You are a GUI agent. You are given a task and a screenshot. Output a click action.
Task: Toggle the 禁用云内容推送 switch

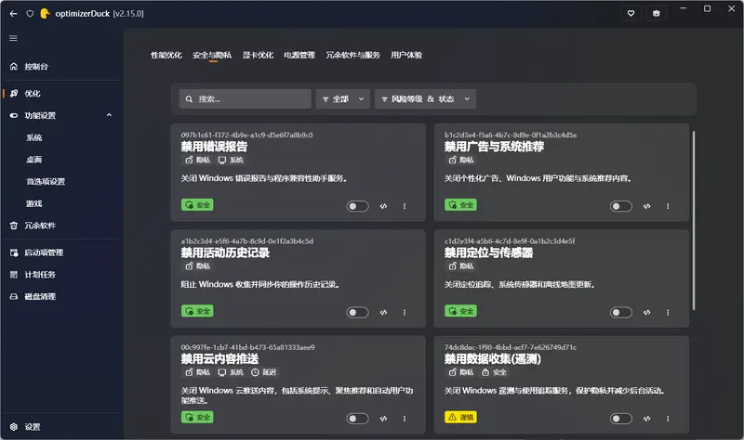[x=357, y=419]
